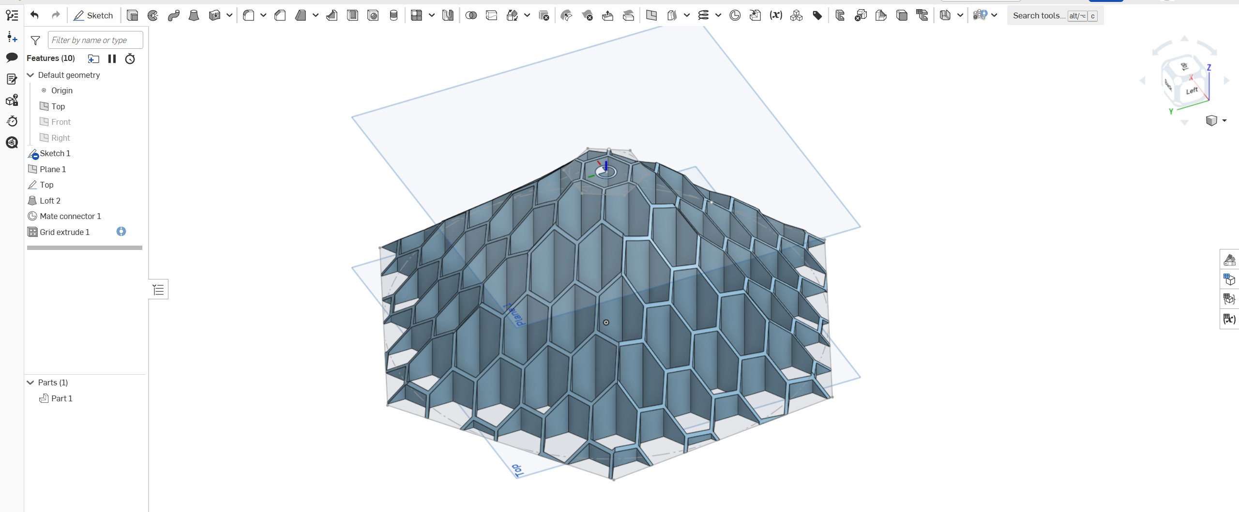This screenshot has width=1239, height=512.
Task: Select the Loft tool
Action: click(x=194, y=15)
